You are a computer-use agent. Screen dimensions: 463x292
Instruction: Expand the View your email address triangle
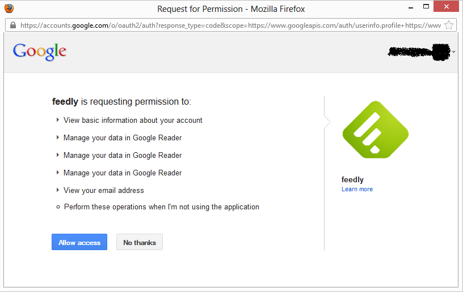[57, 190]
